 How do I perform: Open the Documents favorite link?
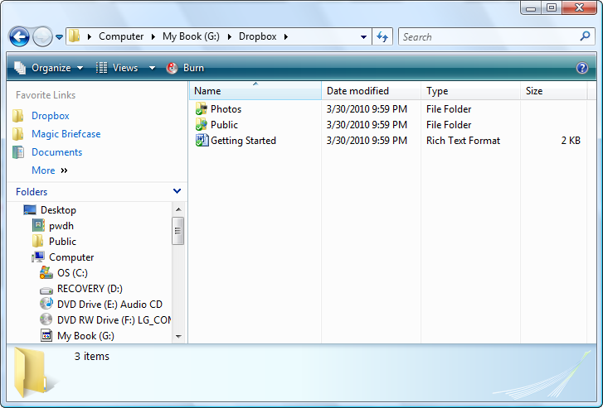point(56,152)
